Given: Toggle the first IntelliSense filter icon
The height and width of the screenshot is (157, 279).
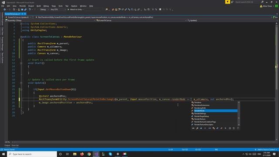Looking at the screenshot, I should pyautogui.click(x=193, y=128).
